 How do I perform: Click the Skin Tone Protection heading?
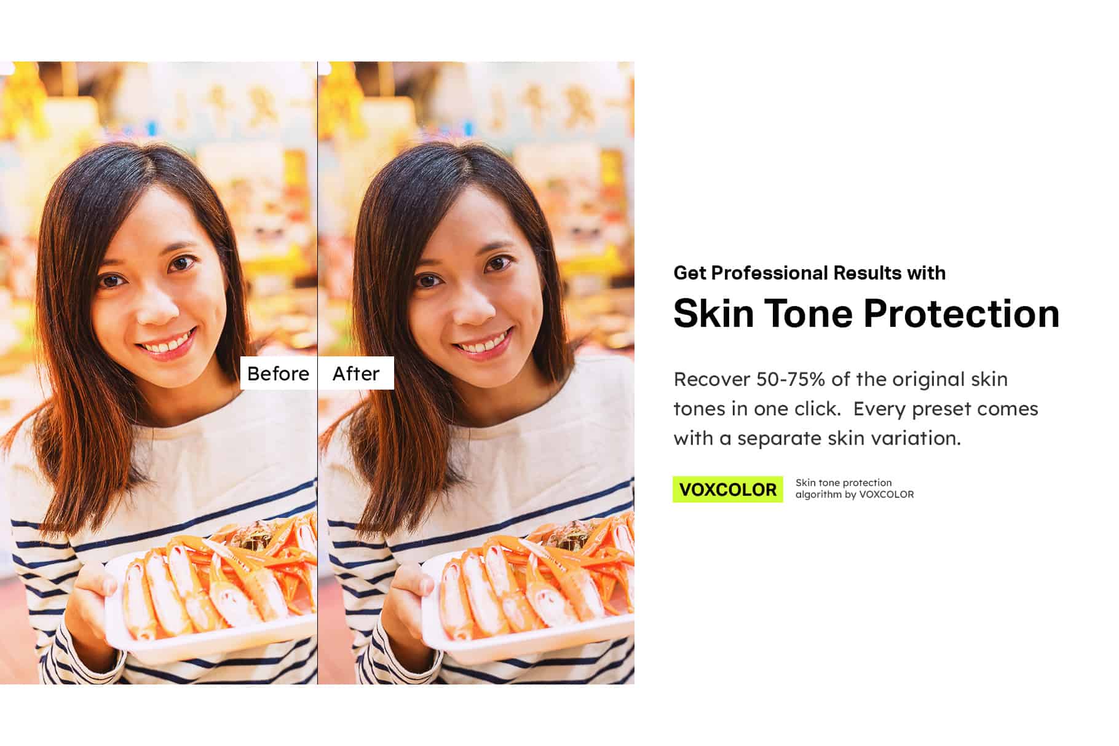866,313
